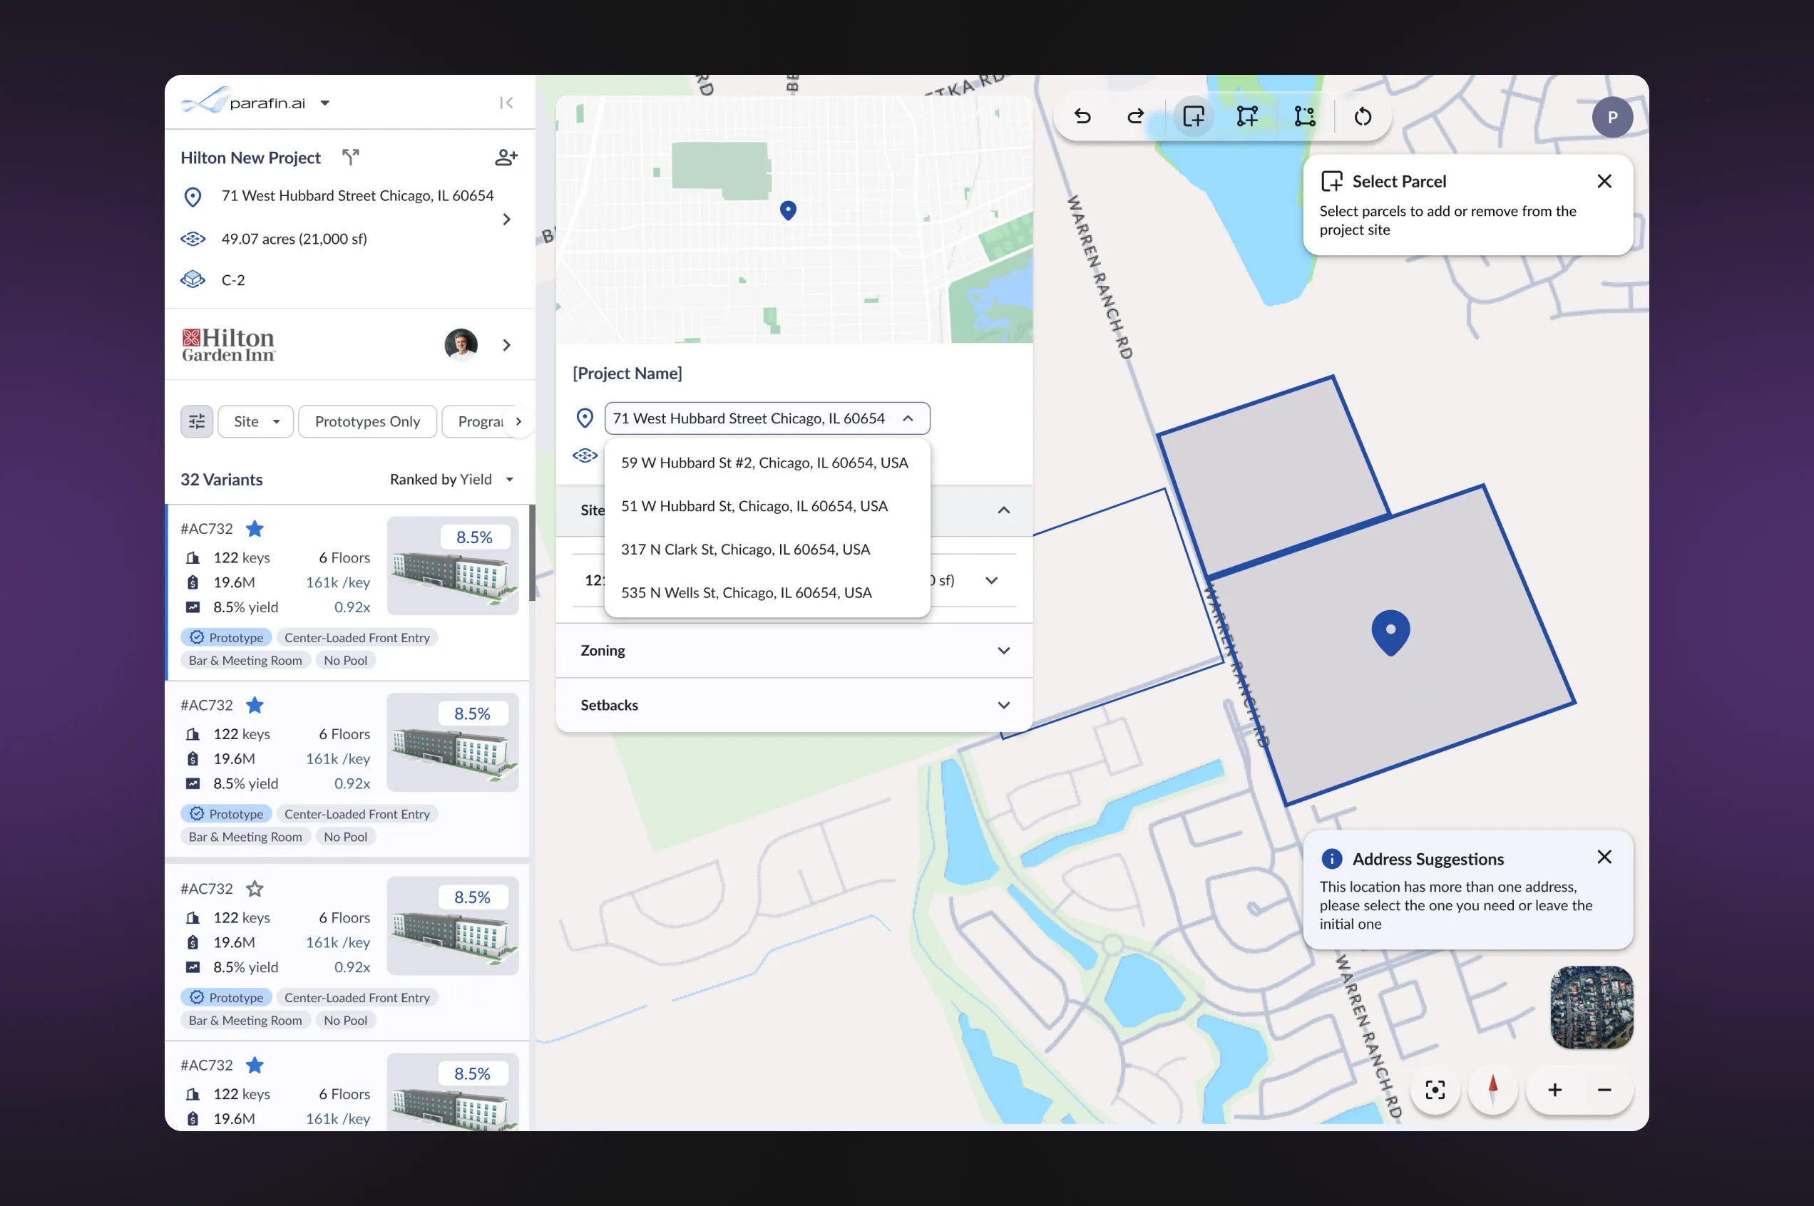Screen dimensions: 1814x1206
Task: Open the filter settings icon button
Action: click(197, 421)
